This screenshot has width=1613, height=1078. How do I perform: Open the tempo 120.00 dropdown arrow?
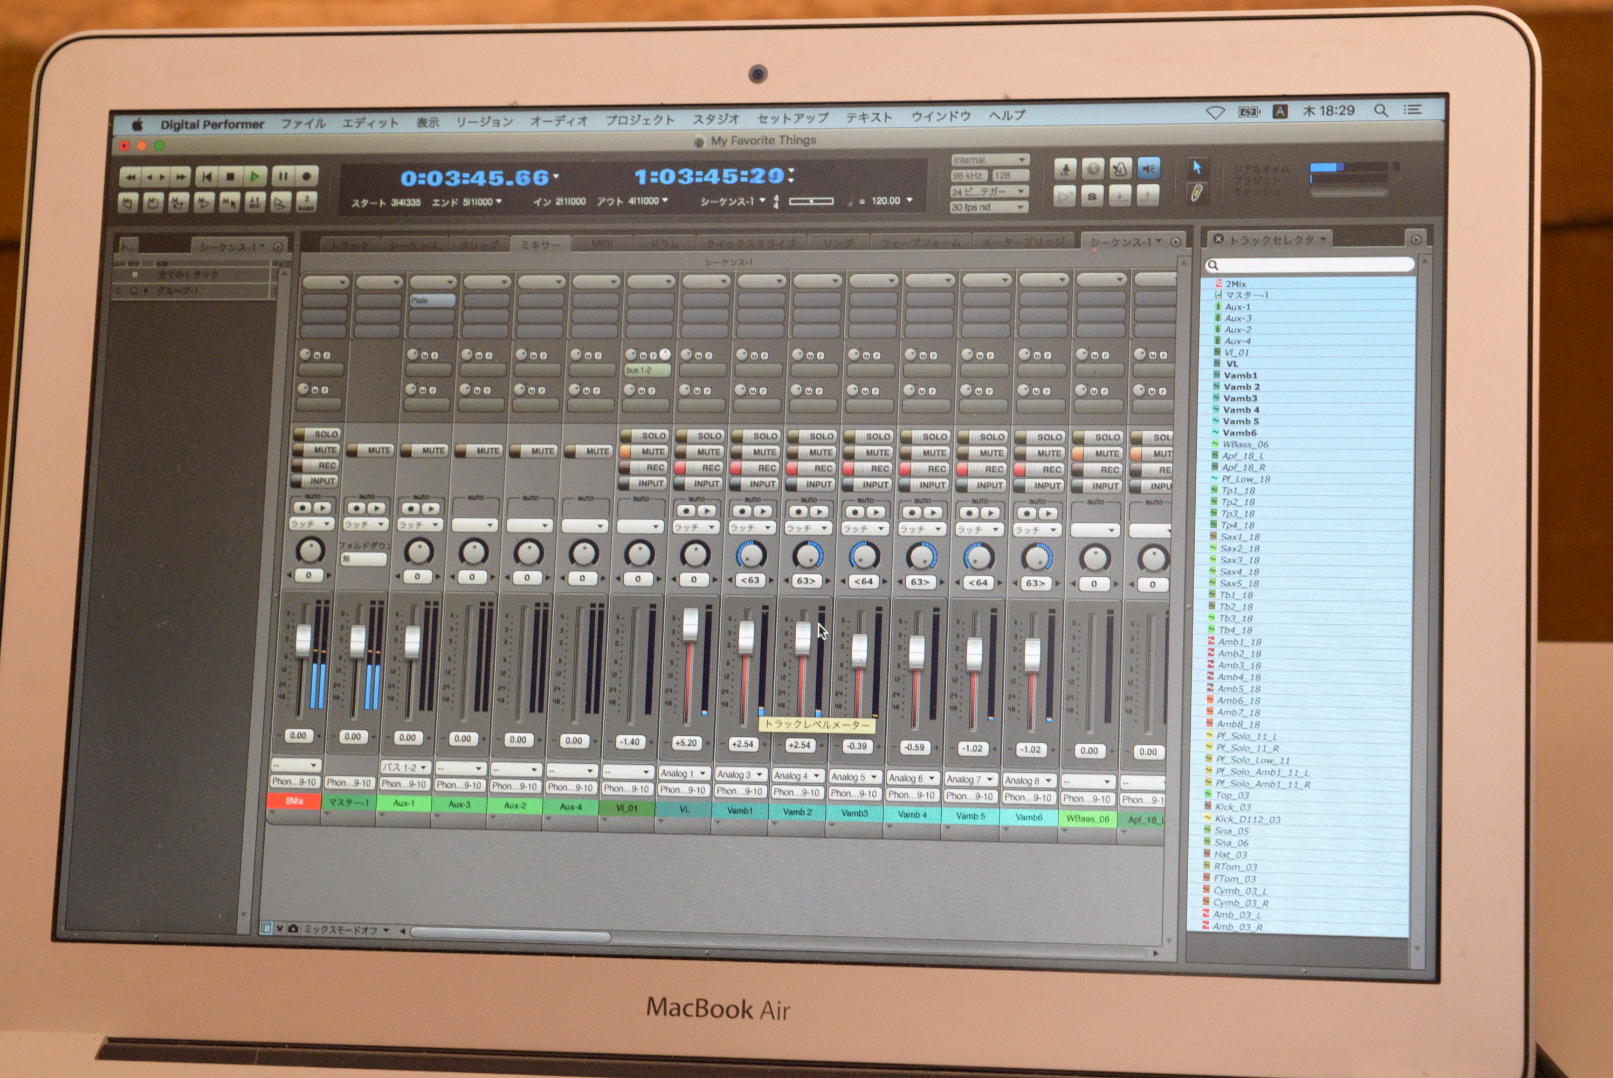pos(909,200)
